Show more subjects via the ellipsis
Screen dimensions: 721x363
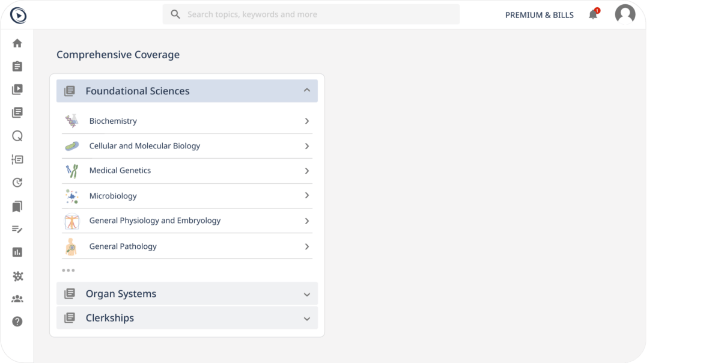68,270
